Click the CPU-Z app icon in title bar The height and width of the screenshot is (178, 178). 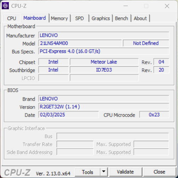coord(5,6)
